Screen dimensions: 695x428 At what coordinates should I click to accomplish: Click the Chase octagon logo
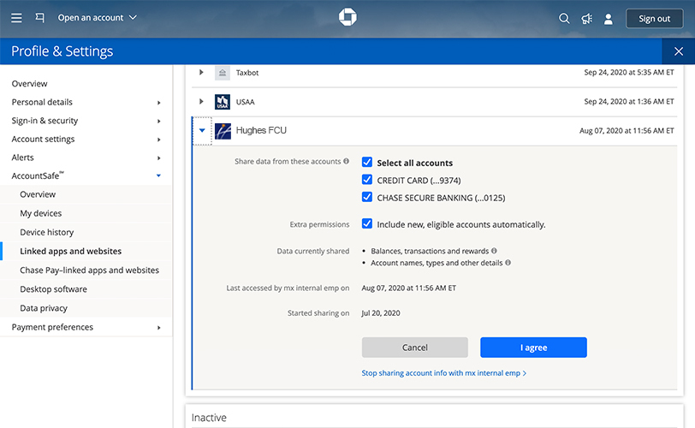[x=347, y=17]
